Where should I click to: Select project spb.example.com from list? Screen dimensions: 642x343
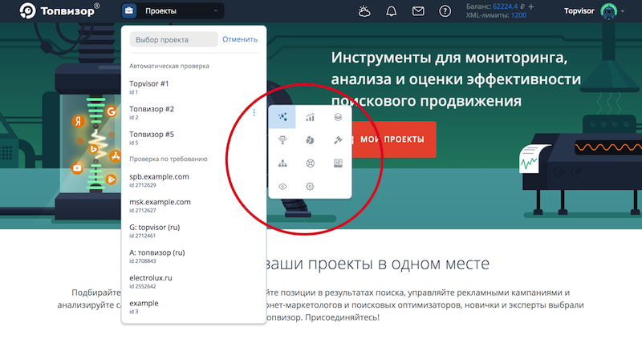tap(159, 180)
